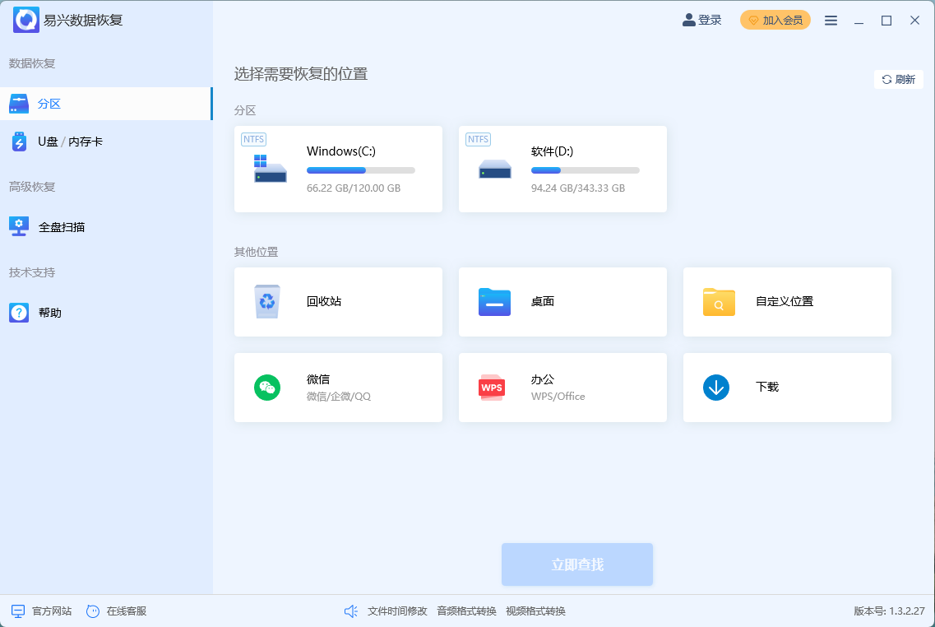Choose the 回收站 recycle bin icon
Viewport: 935px width, 627px height.
pyautogui.click(x=267, y=302)
